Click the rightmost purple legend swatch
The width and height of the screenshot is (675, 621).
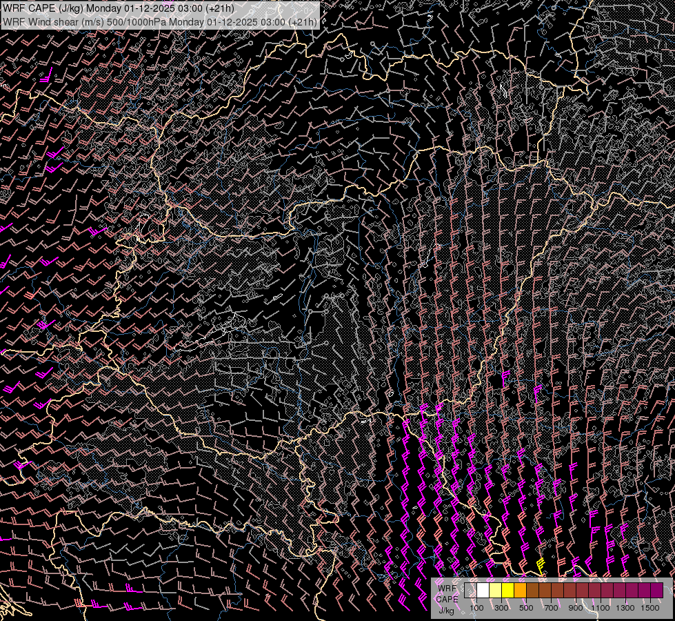coord(656,590)
